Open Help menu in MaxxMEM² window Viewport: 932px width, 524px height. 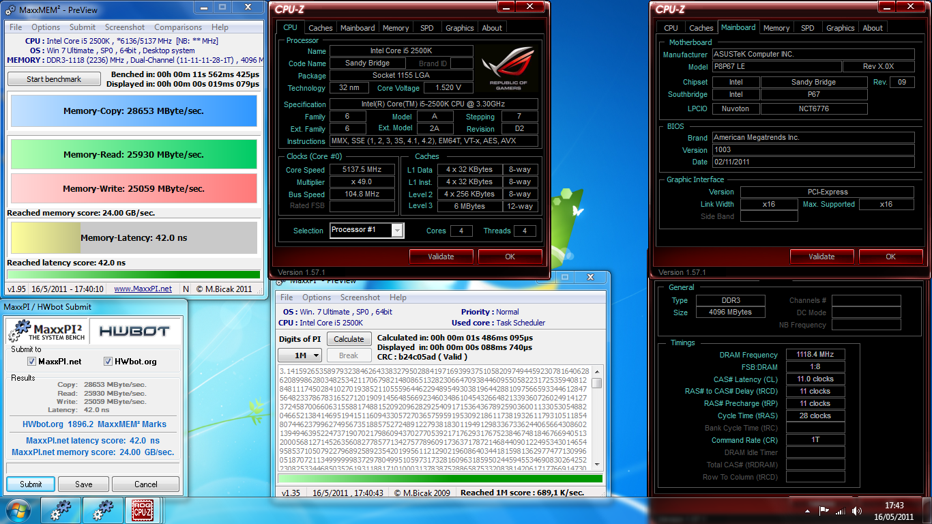point(220,27)
